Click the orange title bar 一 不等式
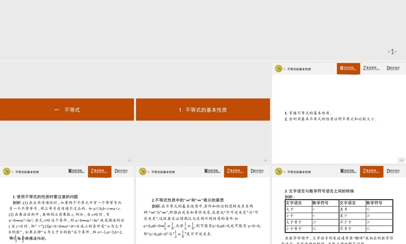The width and height of the screenshot is (406, 244). coord(67,109)
